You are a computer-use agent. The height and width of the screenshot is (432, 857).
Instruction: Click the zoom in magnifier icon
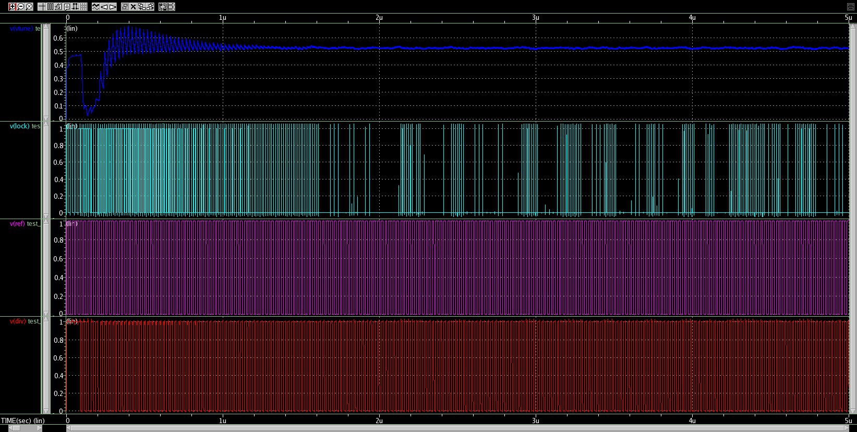coord(12,7)
